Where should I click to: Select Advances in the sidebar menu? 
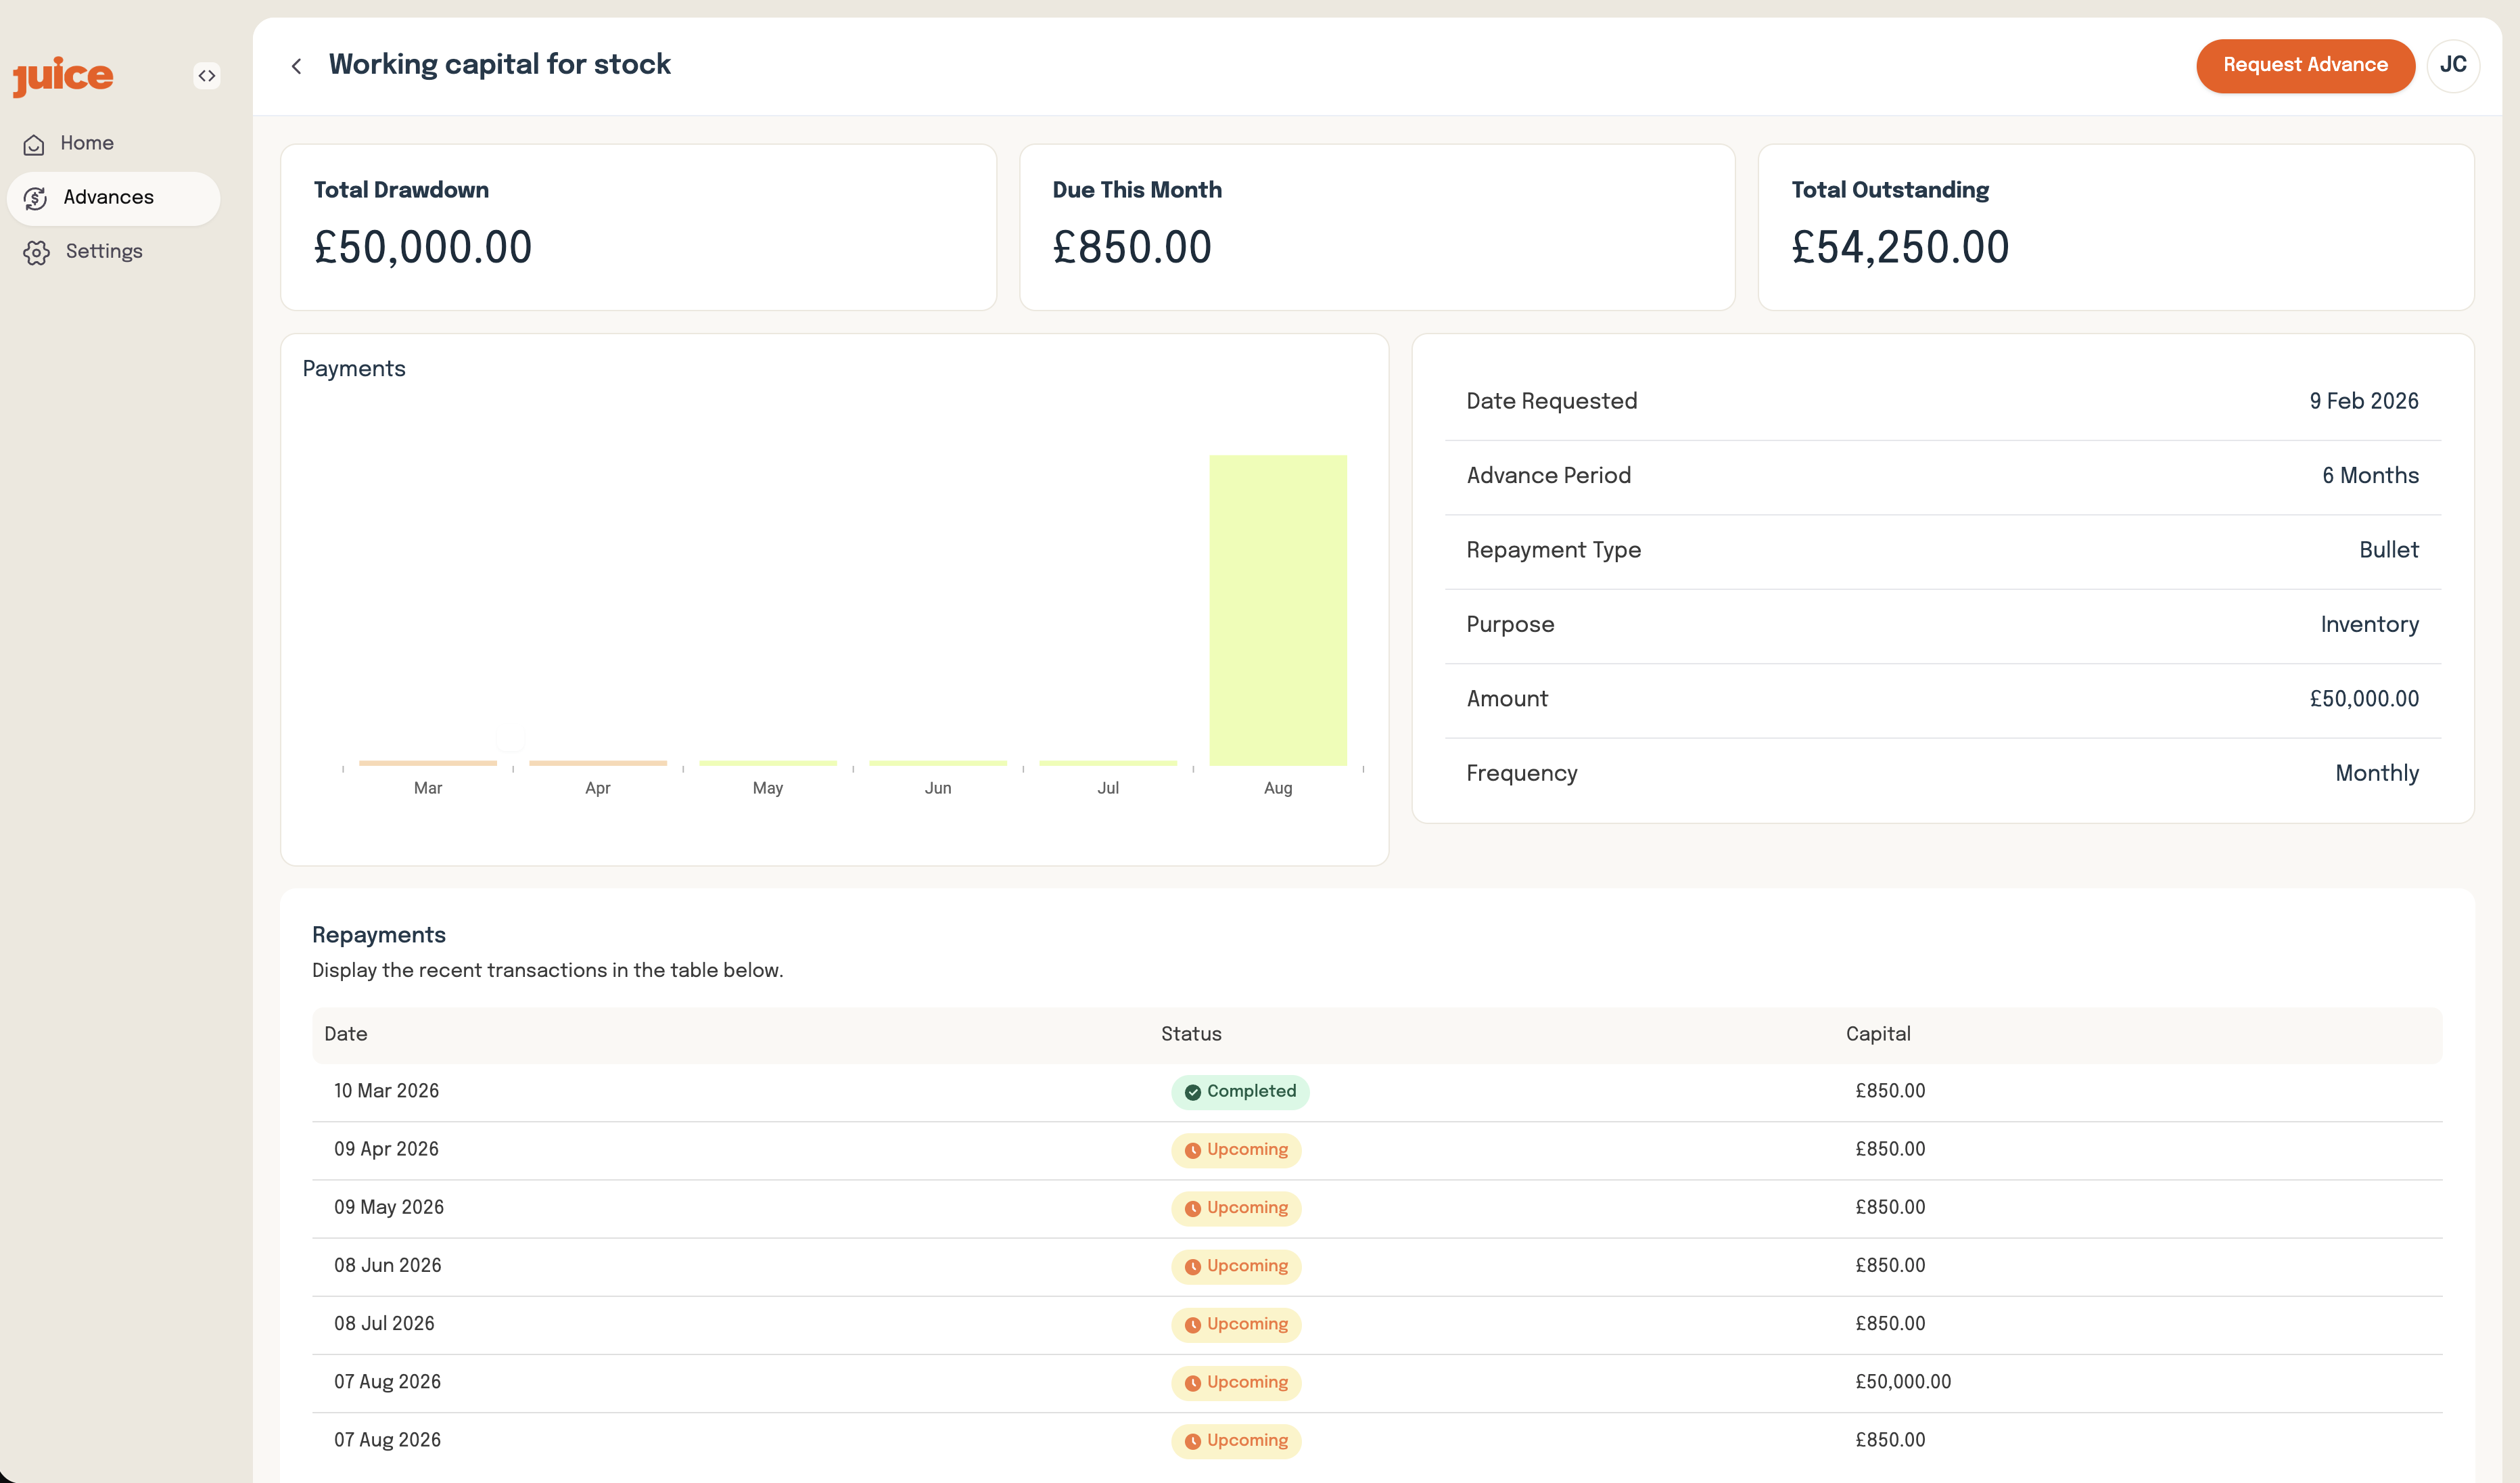pos(109,197)
